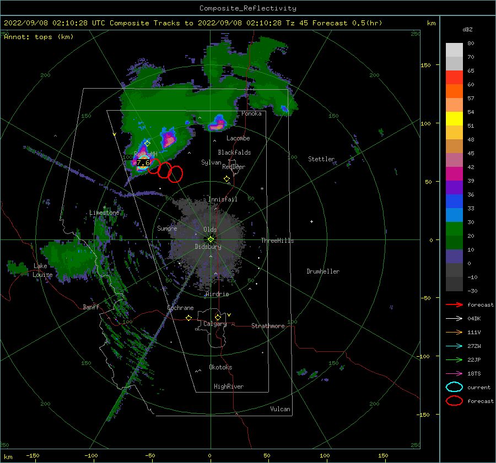Click the Cochrane town label
496x463 pixels.
pos(180,308)
